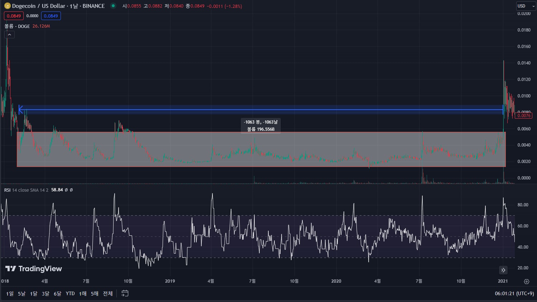Image resolution: width=537 pixels, height=302 pixels.
Task: Click the scroll to latest bar arrows icon
Action: pos(503,270)
